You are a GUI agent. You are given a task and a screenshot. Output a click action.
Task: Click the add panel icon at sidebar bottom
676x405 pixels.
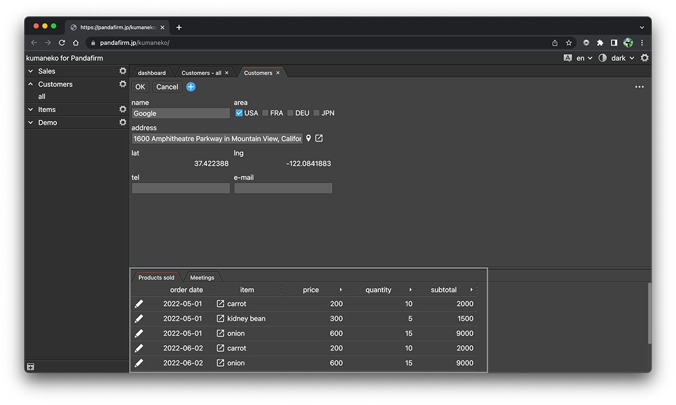point(31,367)
